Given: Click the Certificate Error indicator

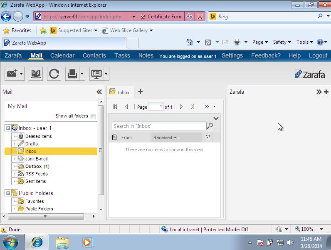Looking at the screenshot, I should (x=161, y=17).
